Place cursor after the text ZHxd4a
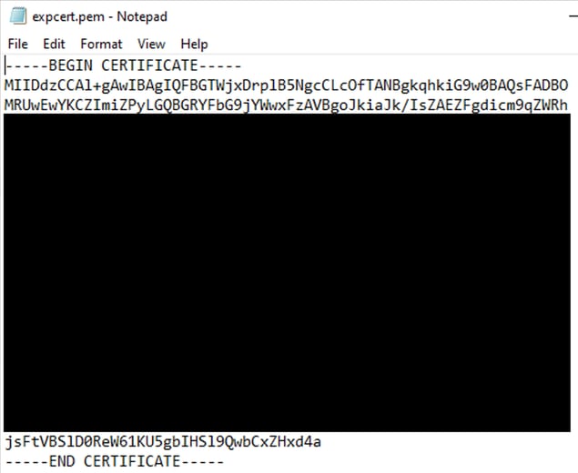The image size is (578, 473). click(321, 441)
